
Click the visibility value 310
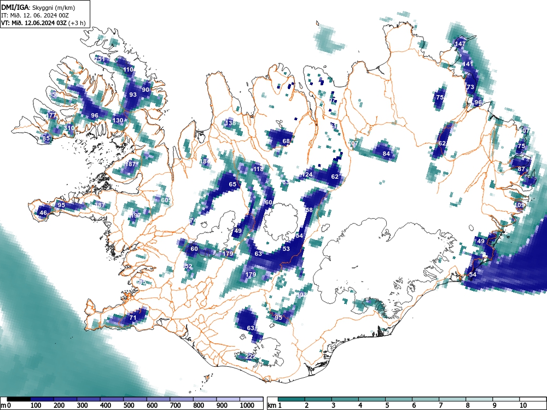(x=69, y=128)
